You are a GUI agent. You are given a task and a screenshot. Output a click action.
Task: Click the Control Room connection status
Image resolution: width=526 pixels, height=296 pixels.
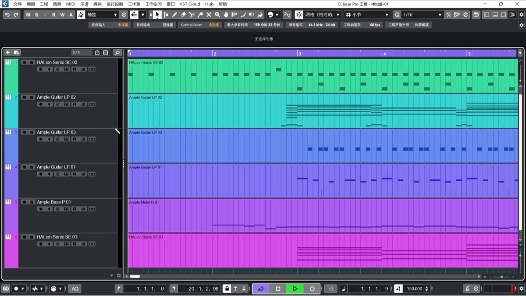click(x=213, y=25)
